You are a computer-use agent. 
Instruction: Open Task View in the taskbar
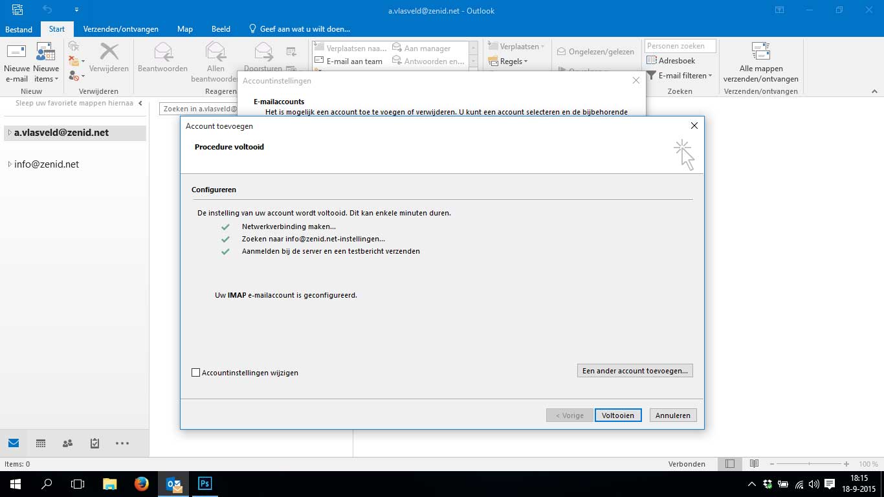[x=78, y=484]
